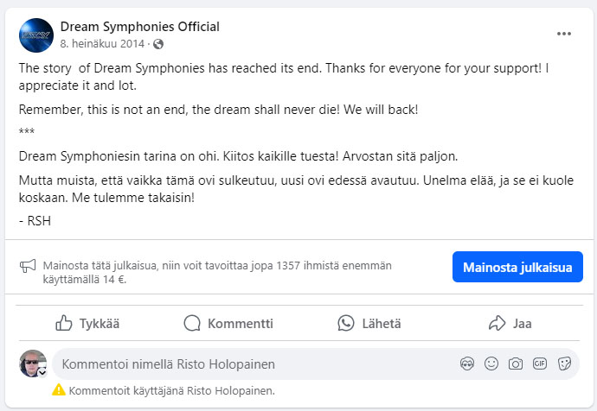
Task: Send the post via WhatsApp Lähetä
Action: 369,324
